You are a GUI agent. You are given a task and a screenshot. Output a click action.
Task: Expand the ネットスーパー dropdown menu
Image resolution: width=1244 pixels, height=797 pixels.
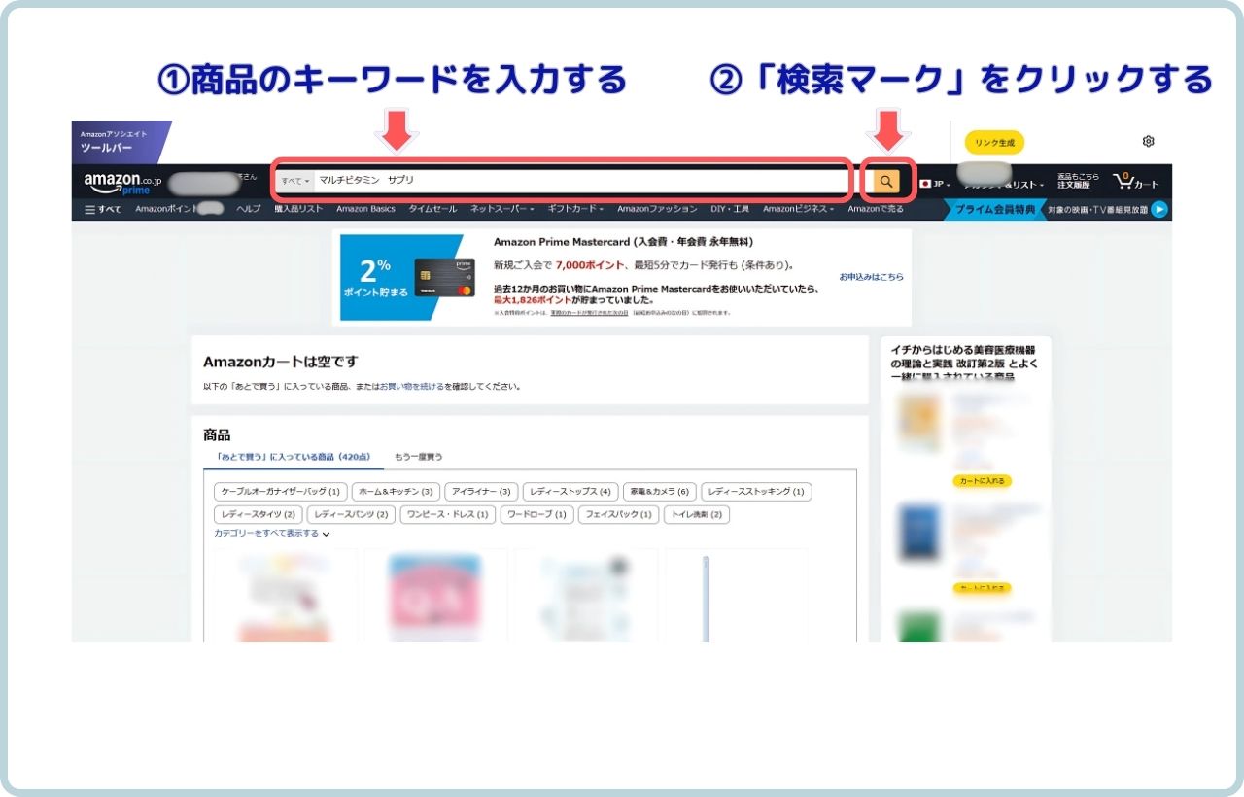[502, 209]
